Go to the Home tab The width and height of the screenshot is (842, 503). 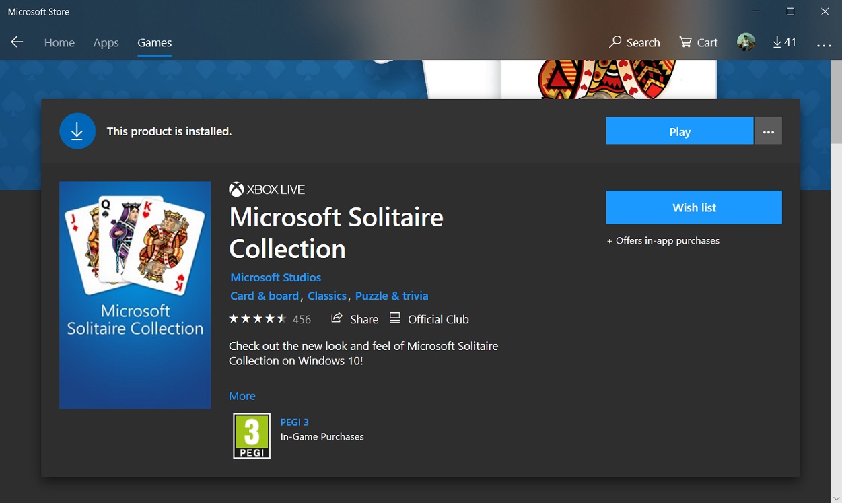click(x=59, y=42)
